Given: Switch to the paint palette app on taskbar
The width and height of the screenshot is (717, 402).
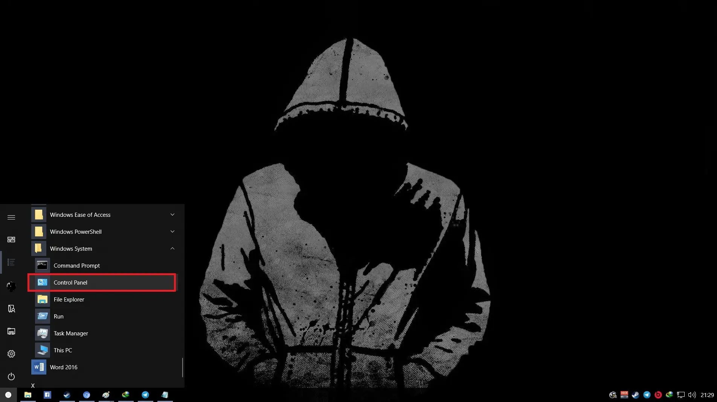Looking at the screenshot, I should click(x=106, y=395).
